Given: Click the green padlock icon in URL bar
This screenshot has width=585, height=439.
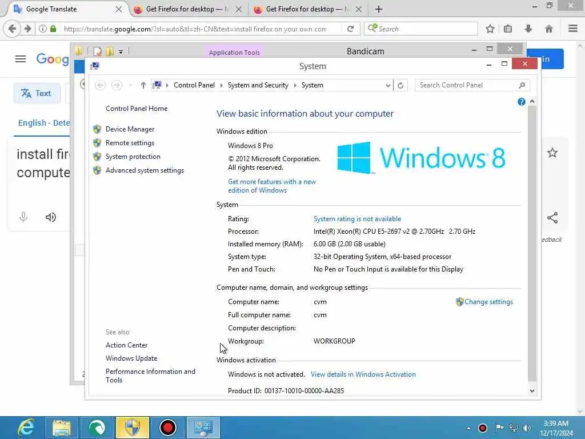Looking at the screenshot, I should 53,29.
